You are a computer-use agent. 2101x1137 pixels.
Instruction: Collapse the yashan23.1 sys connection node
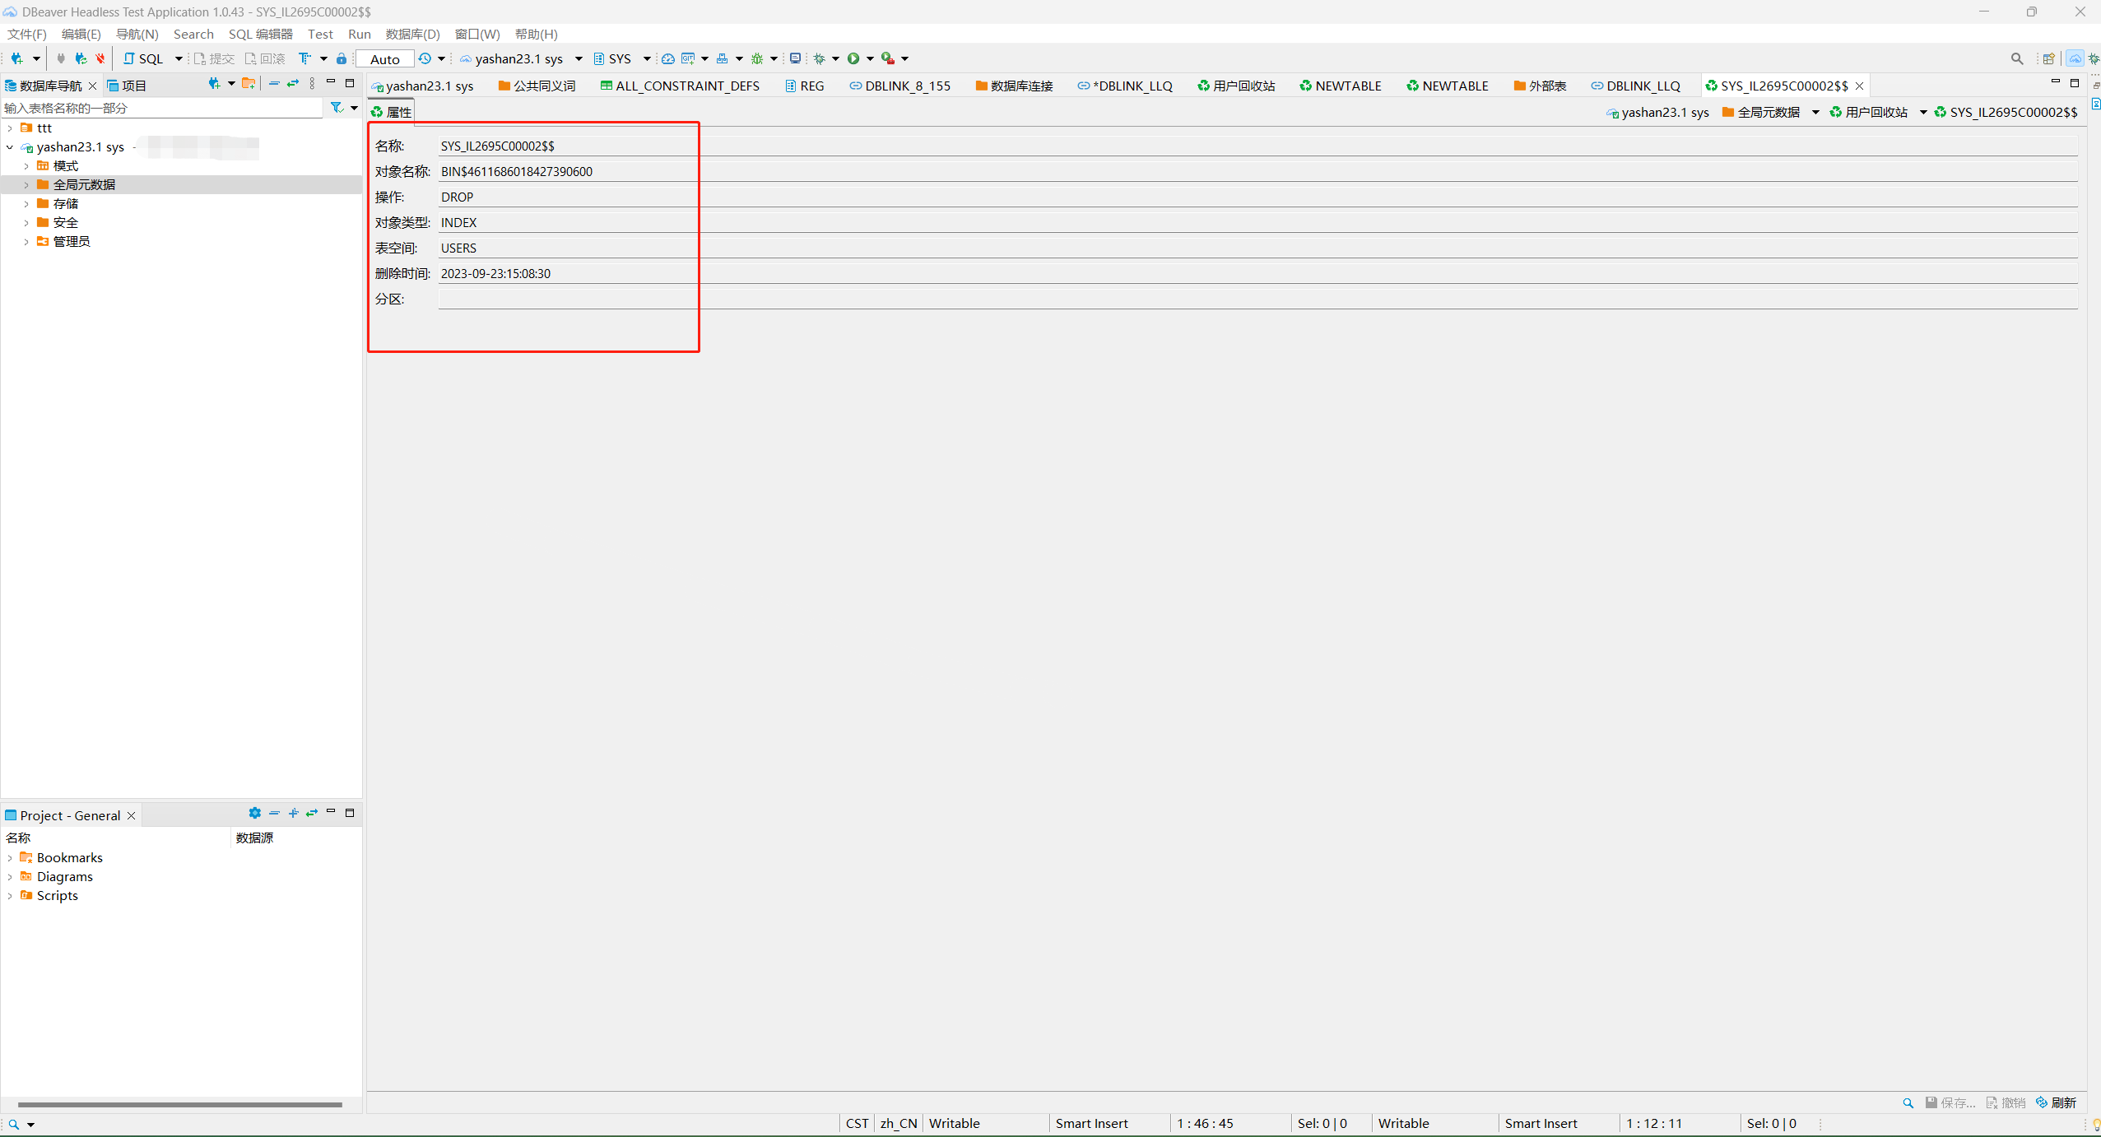(x=10, y=146)
